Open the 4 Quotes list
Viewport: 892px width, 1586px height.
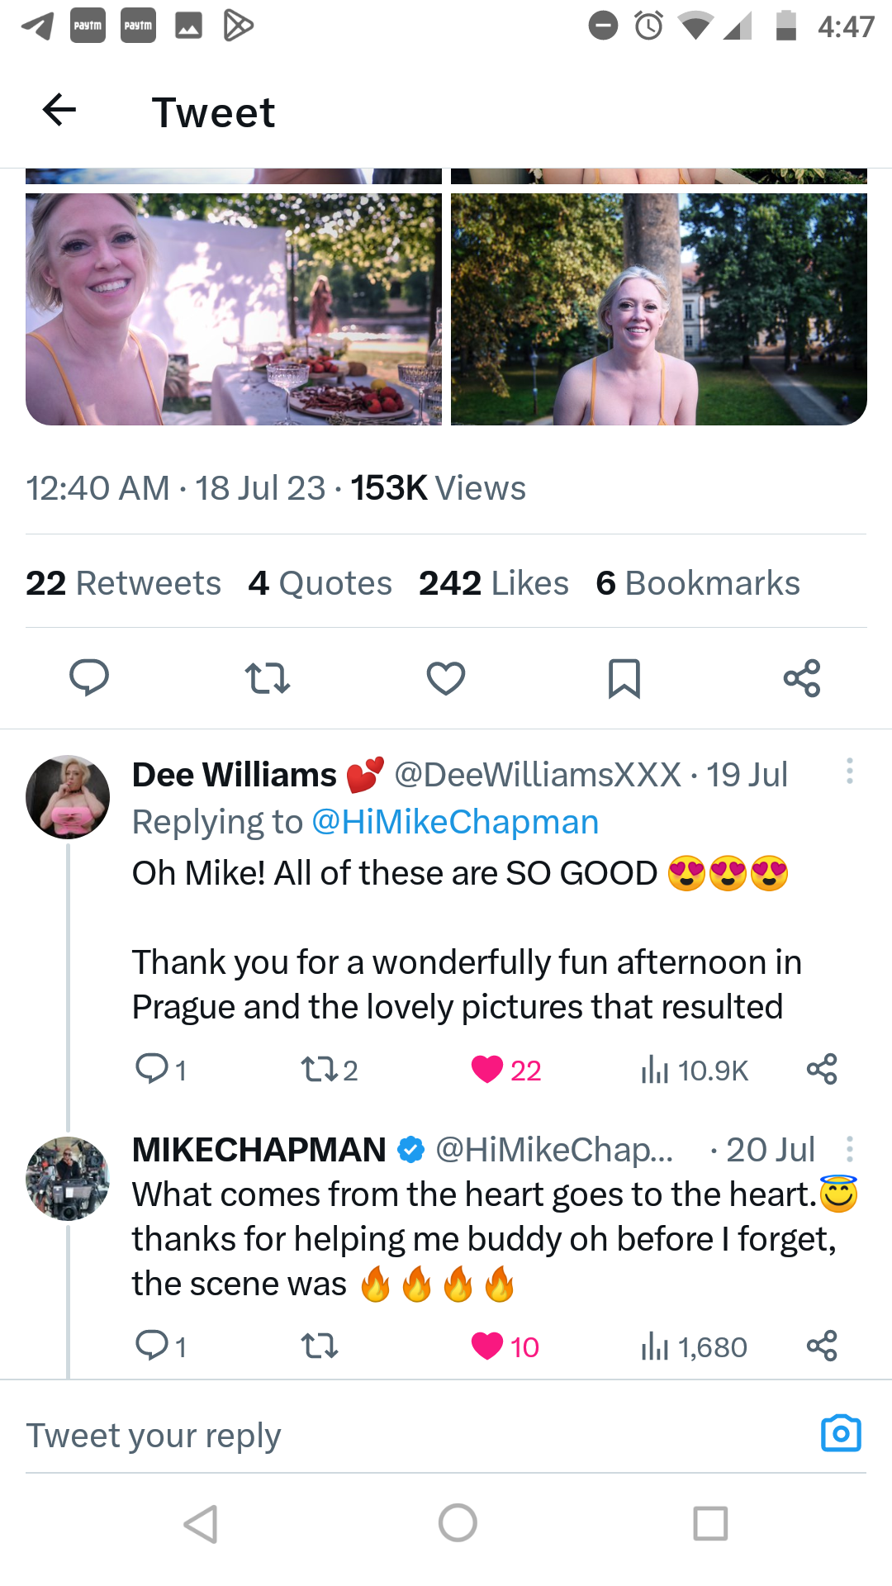(x=320, y=583)
